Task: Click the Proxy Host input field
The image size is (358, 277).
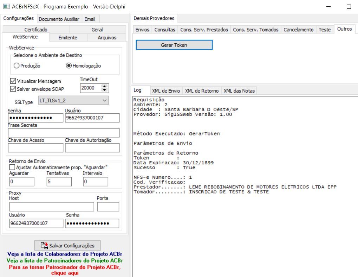Action: (x=52, y=207)
